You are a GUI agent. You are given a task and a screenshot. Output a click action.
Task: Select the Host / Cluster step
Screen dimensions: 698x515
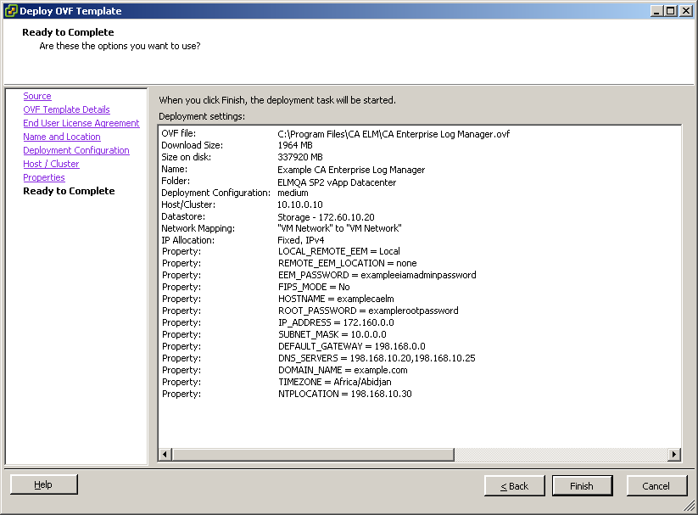point(51,164)
